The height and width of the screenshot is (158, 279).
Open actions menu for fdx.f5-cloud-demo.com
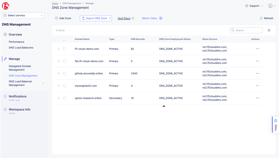click(257, 61)
